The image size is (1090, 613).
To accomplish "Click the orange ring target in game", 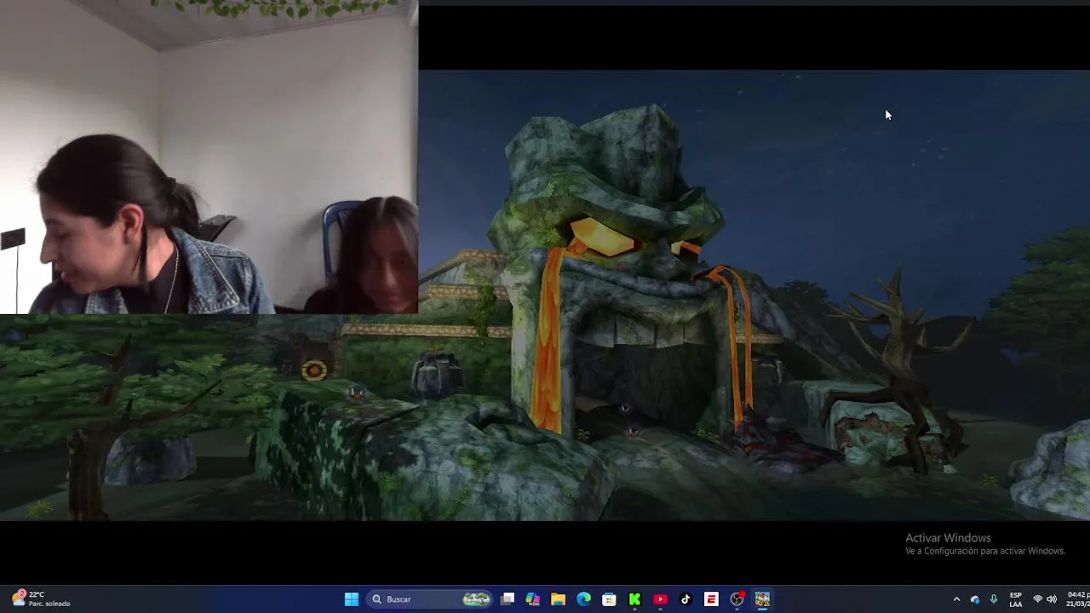I will [314, 370].
